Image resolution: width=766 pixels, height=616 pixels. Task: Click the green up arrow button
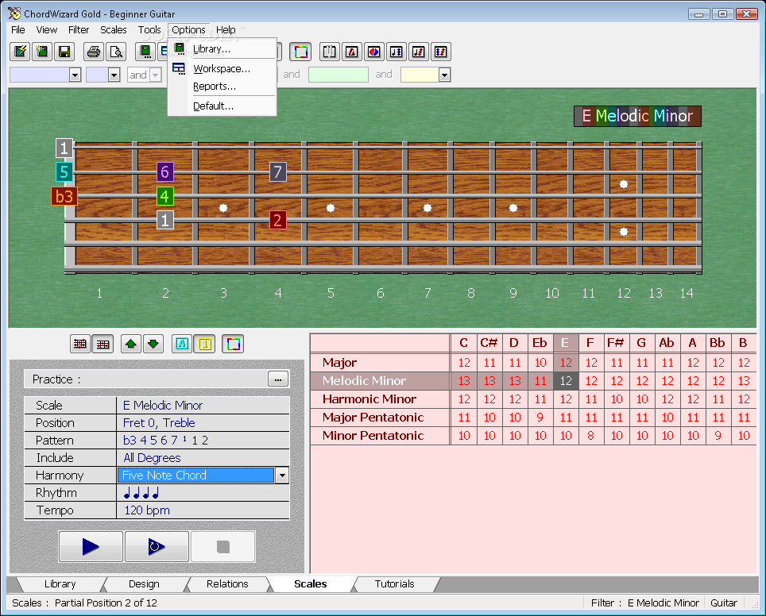[x=131, y=345]
